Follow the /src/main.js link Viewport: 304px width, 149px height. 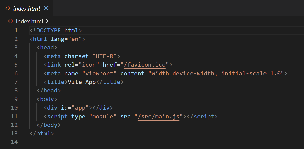point(159,116)
